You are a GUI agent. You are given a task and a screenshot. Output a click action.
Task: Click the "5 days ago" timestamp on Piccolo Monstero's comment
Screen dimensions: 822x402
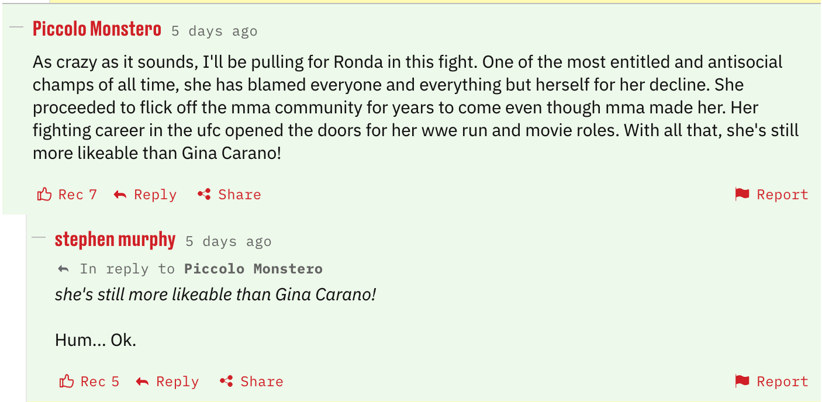point(214,31)
